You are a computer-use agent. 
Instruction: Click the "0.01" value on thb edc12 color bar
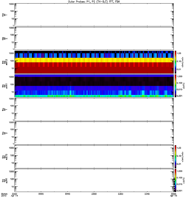click(179, 69)
